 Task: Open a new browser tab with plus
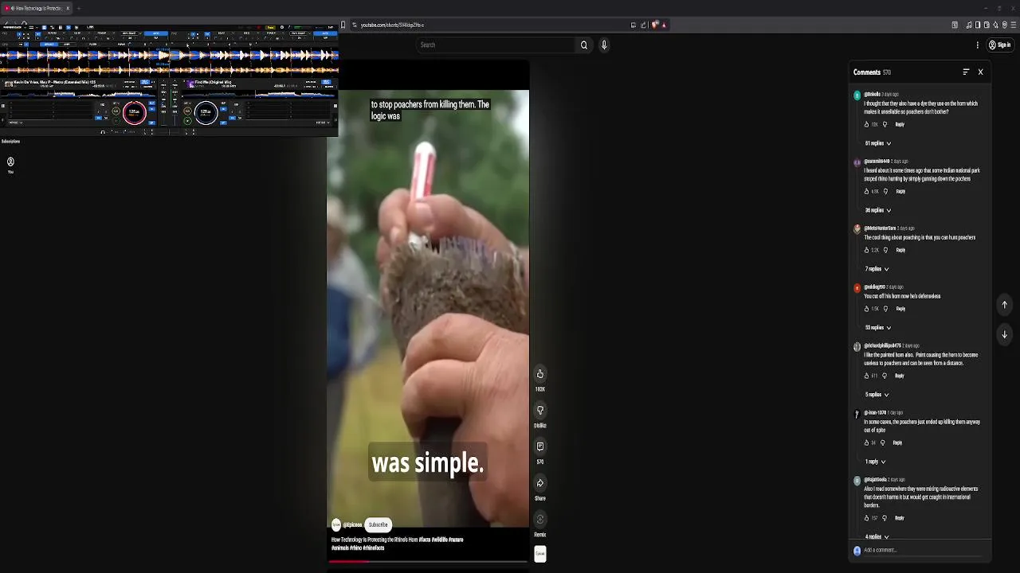pos(78,8)
